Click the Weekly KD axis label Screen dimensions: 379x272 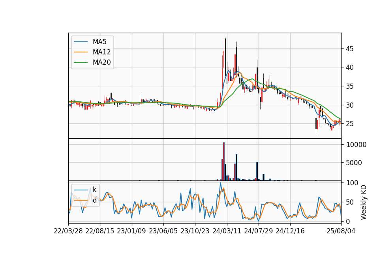click(x=363, y=202)
